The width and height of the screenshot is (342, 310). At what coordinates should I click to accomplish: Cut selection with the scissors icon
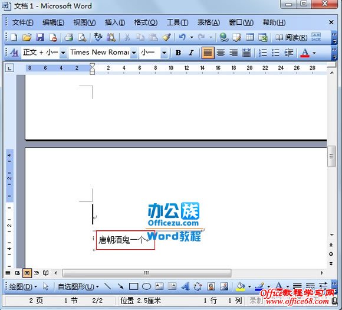(127, 37)
